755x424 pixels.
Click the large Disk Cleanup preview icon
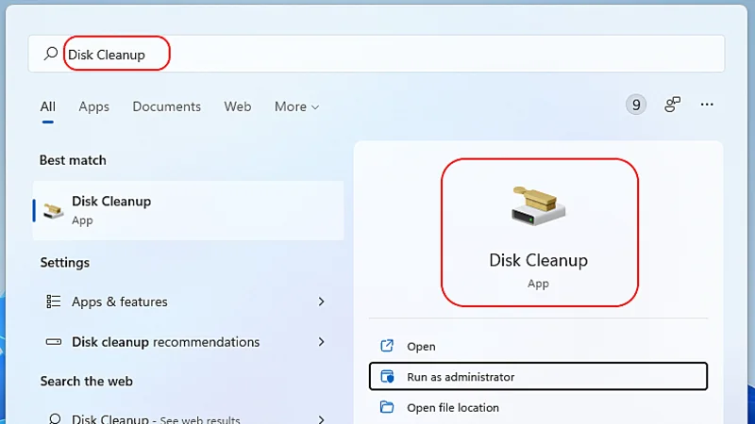(538, 205)
